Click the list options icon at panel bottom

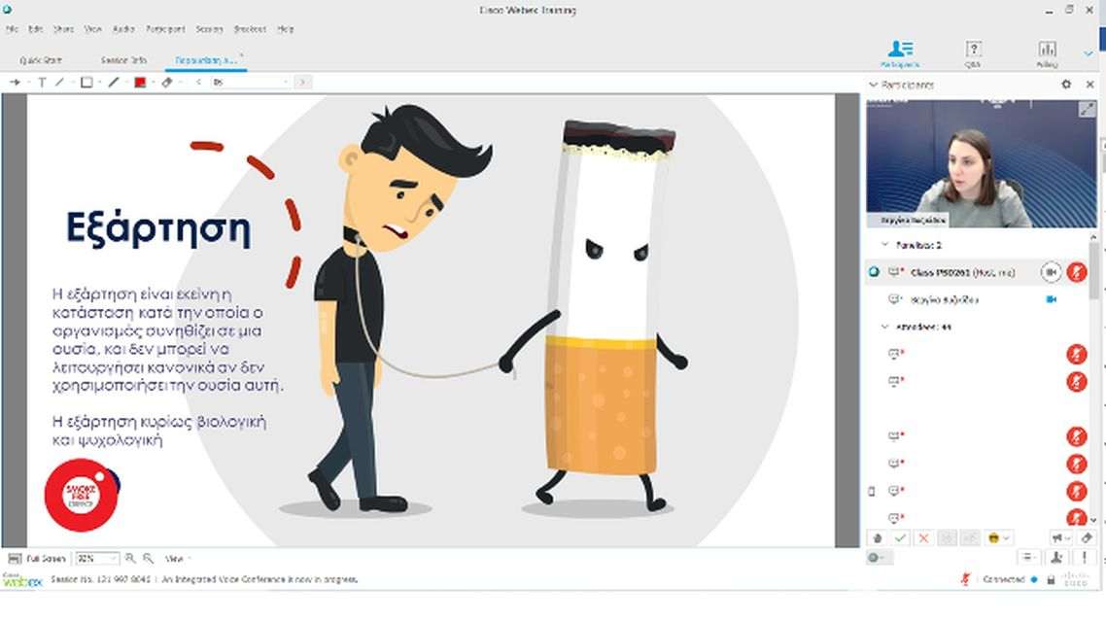coord(1027,558)
